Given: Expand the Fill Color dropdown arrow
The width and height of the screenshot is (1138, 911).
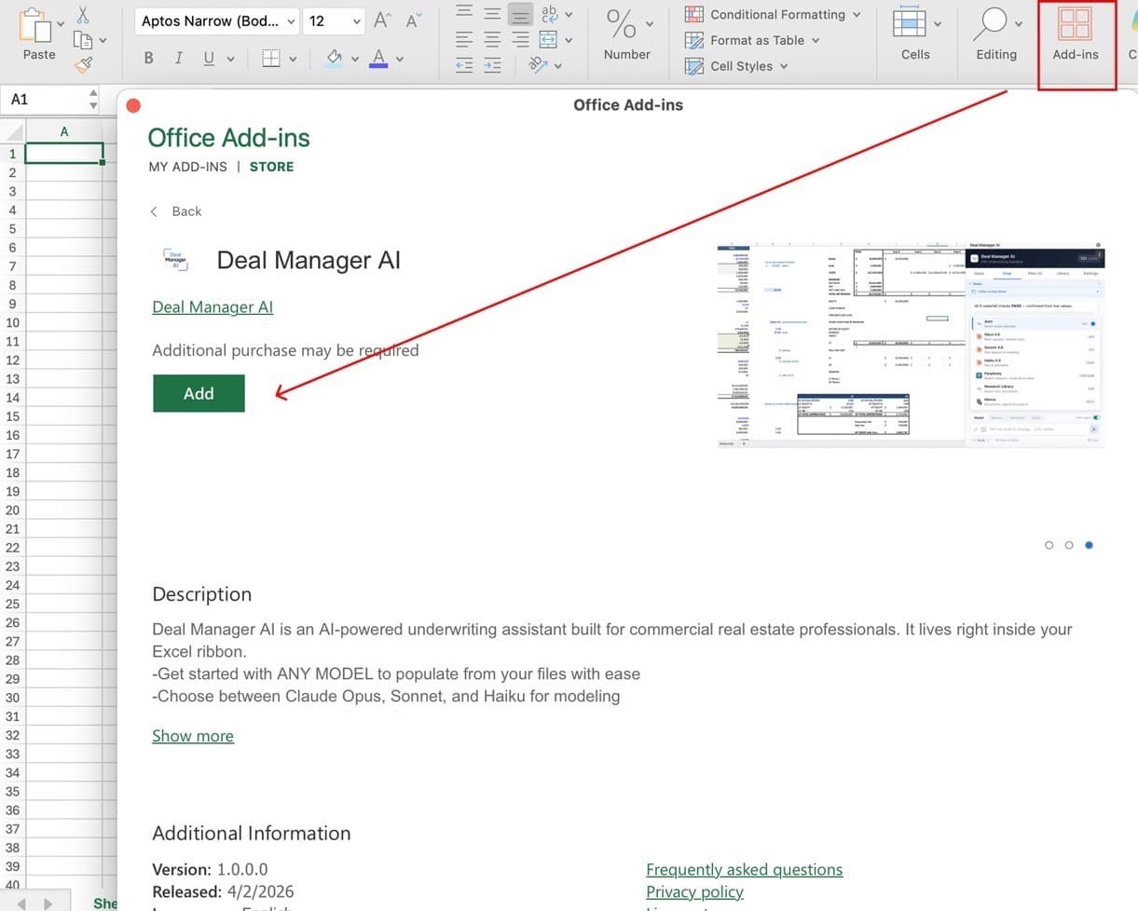Looking at the screenshot, I should (355, 59).
